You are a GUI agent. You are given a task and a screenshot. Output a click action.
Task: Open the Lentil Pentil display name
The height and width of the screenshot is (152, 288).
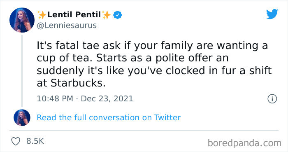pyautogui.click(x=74, y=15)
